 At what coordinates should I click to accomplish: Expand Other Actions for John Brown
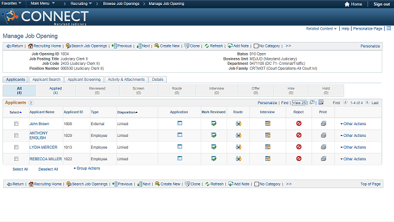click(353, 124)
